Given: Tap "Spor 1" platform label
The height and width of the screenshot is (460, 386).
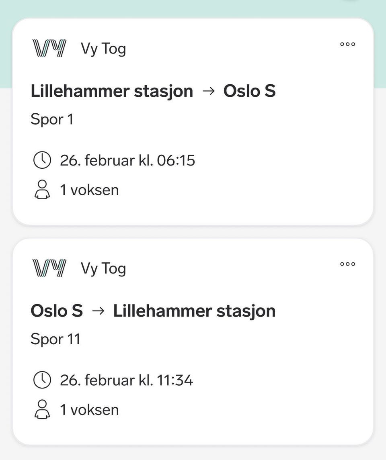Looking at the screenshot, I should coord(52,120).
